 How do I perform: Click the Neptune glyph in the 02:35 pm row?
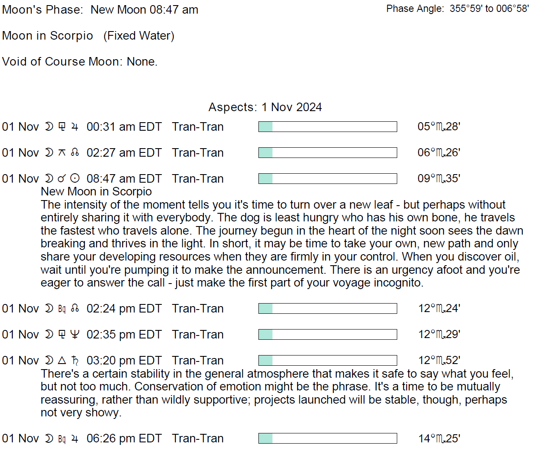click(75, 335)
